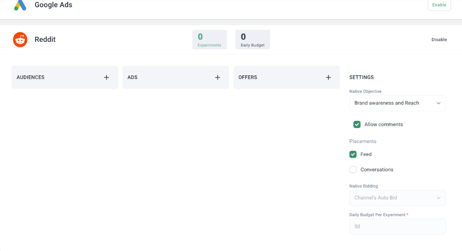Open the Native Objective dropdown

(x=397, y=103)
